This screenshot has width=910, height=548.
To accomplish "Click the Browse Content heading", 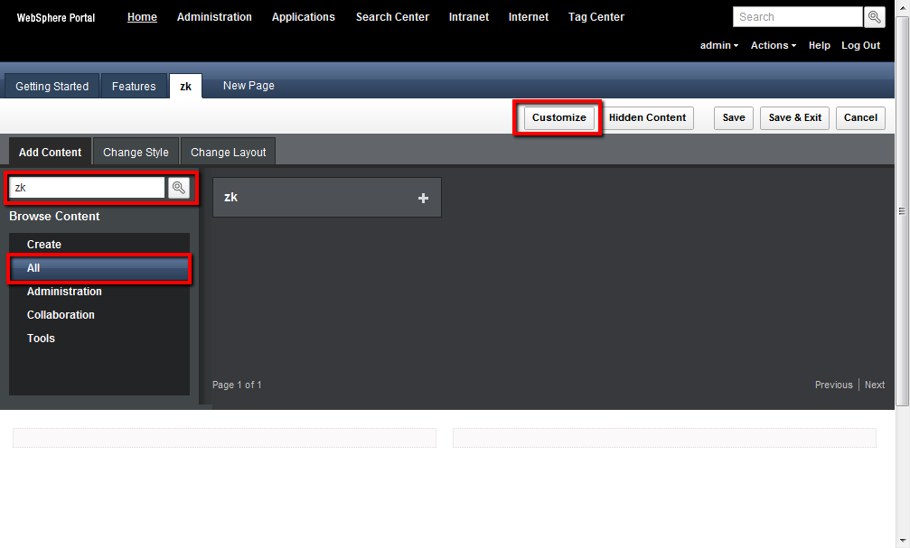I will pos(54,217).
